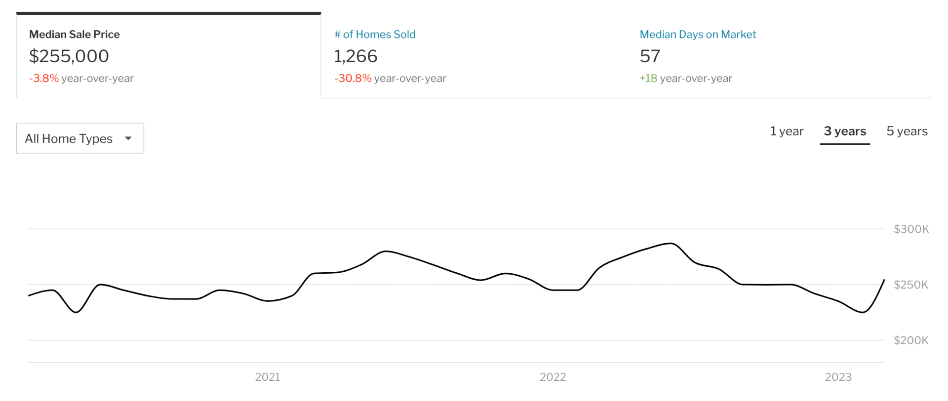
Task: Switch chart to 5 years range
Action: 907,131
